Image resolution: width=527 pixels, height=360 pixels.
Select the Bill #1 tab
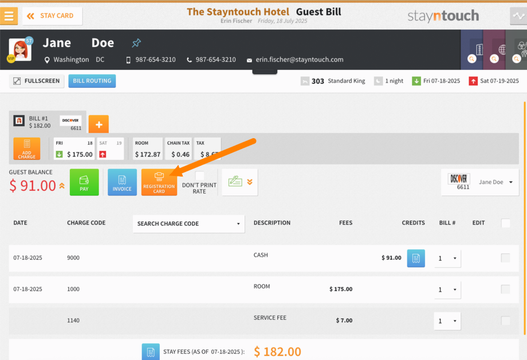point(48,122)
